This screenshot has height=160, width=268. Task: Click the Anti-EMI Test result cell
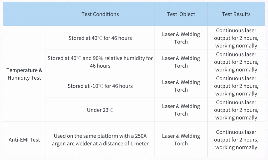point(236,140)
